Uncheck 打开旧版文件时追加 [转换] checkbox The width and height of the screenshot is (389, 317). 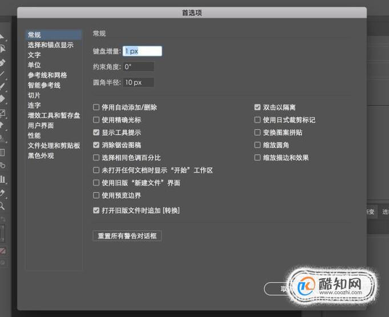click(x=96, y=210)
